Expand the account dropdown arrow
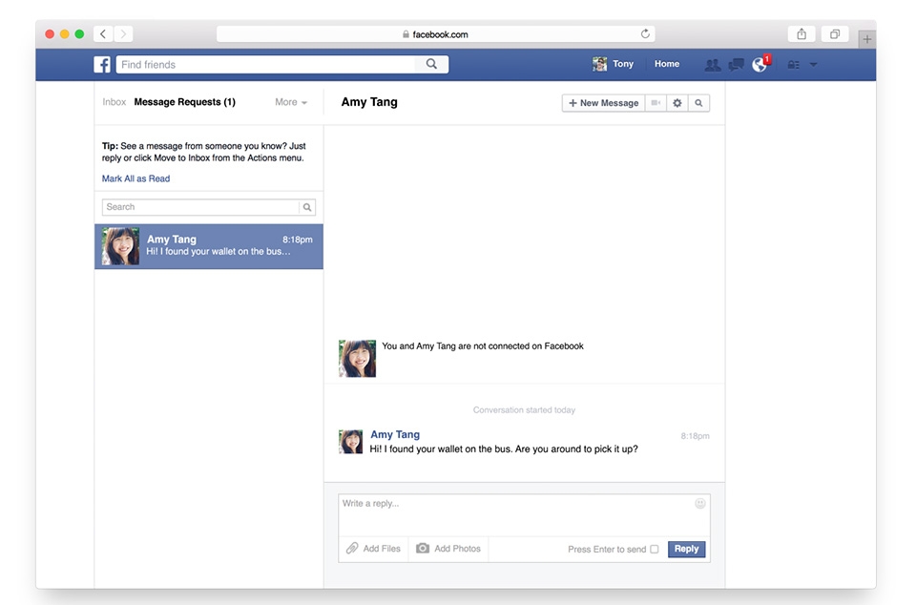 point(813,65)
